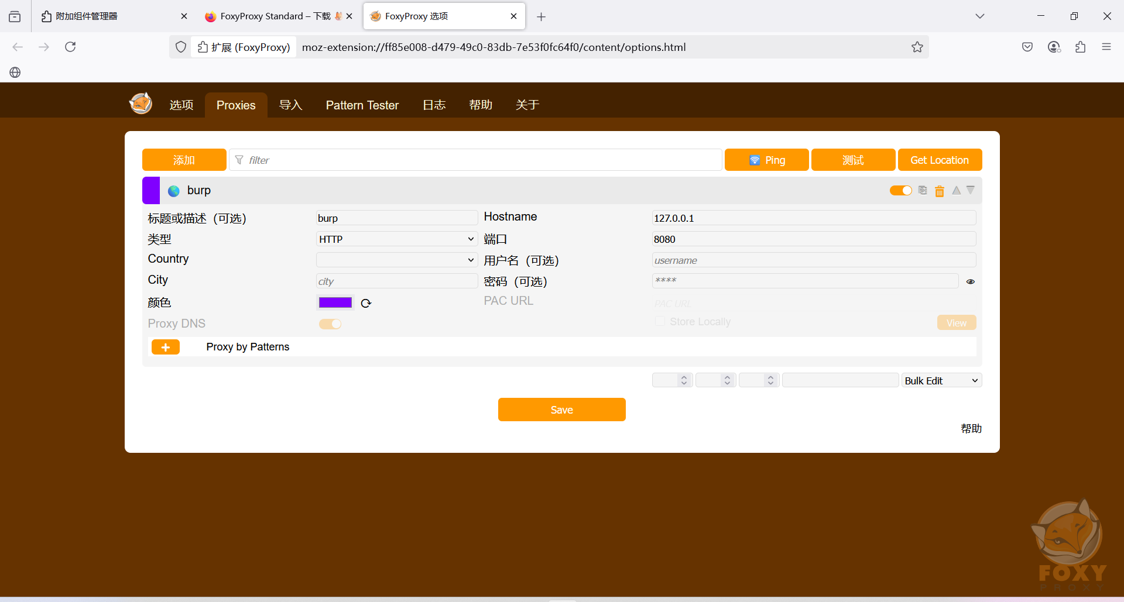Switch to the Proxies tab

[x=236, y=105]
